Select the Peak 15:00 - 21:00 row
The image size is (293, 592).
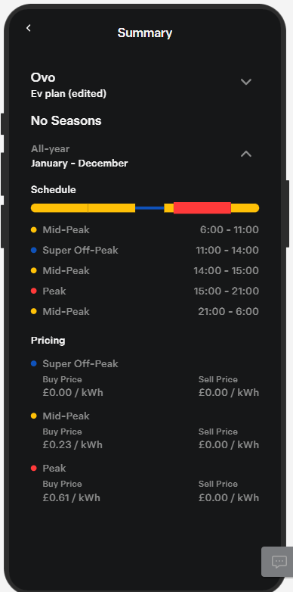pos(145,291)
